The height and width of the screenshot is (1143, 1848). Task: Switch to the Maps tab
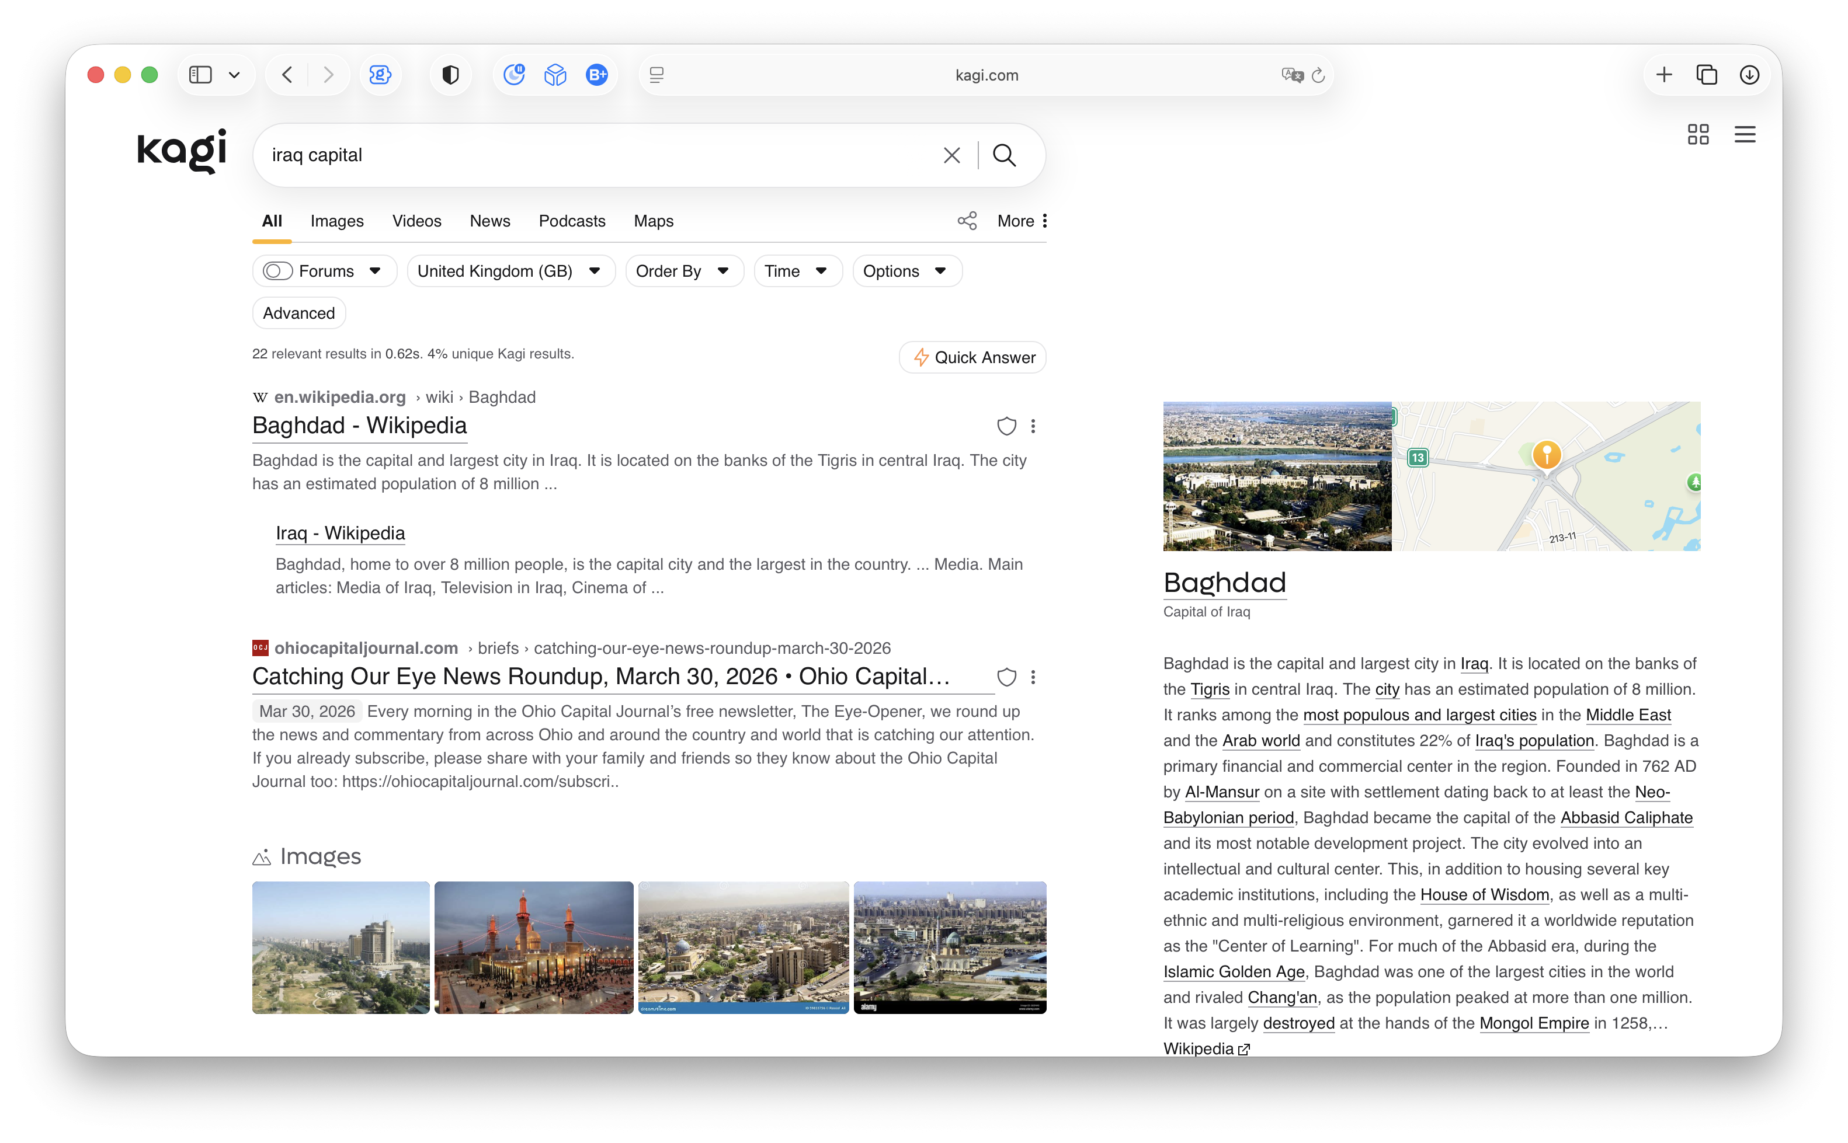point(654,221)
